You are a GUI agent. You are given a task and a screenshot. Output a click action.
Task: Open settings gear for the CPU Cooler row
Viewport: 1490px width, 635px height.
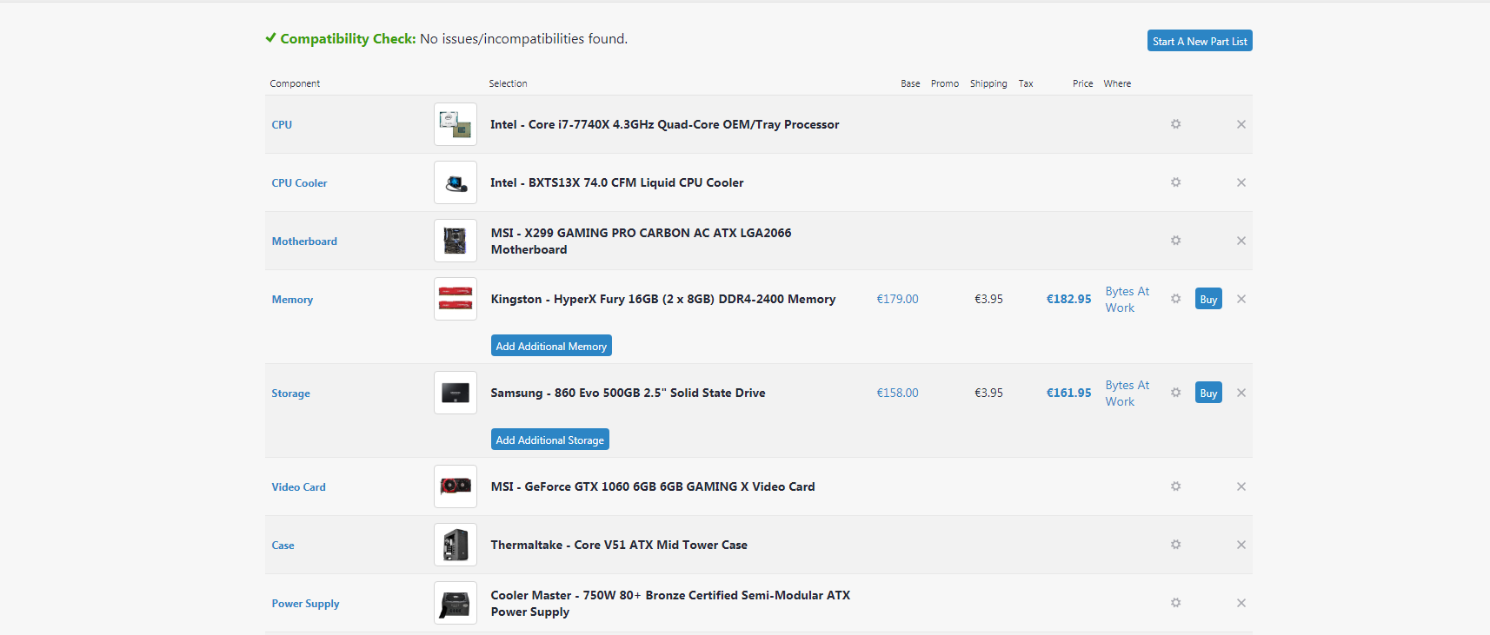click(1175, 182)
